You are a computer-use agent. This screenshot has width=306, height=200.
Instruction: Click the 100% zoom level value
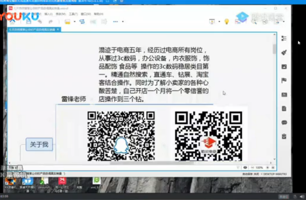click(259, 167)
